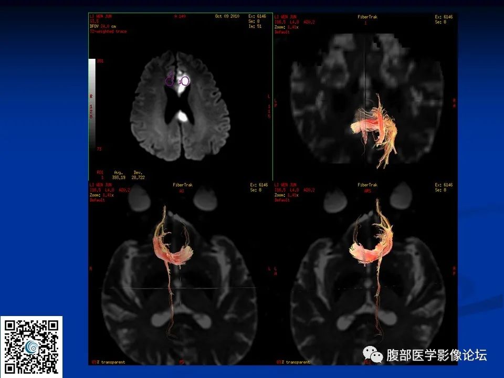Click the fiber tract bundle in top-right panel
504x378 pixels.
point(375,130)
